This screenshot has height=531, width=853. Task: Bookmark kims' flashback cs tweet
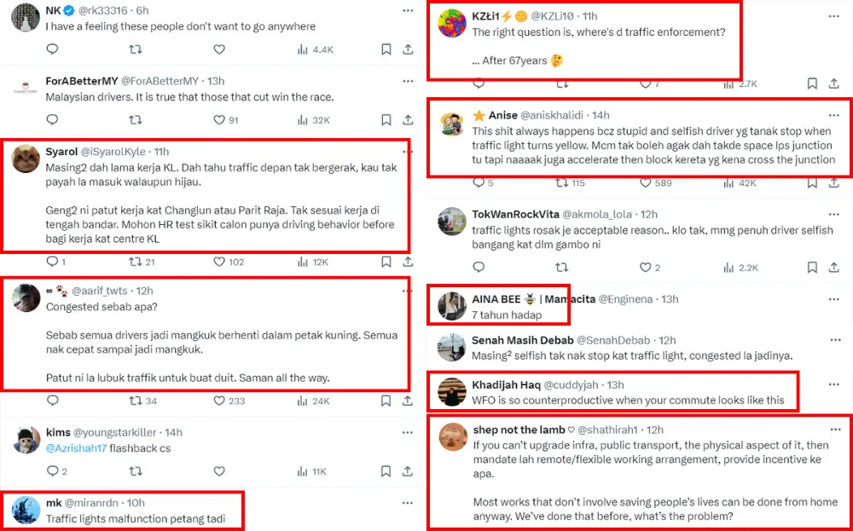[386, 470]
